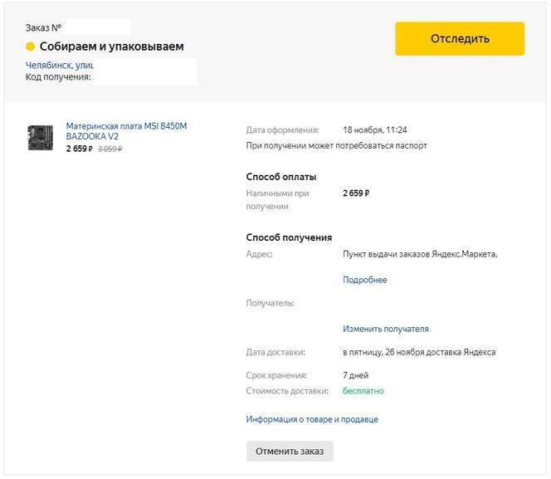Click the yellow order status dot

[x=31, y=46]
